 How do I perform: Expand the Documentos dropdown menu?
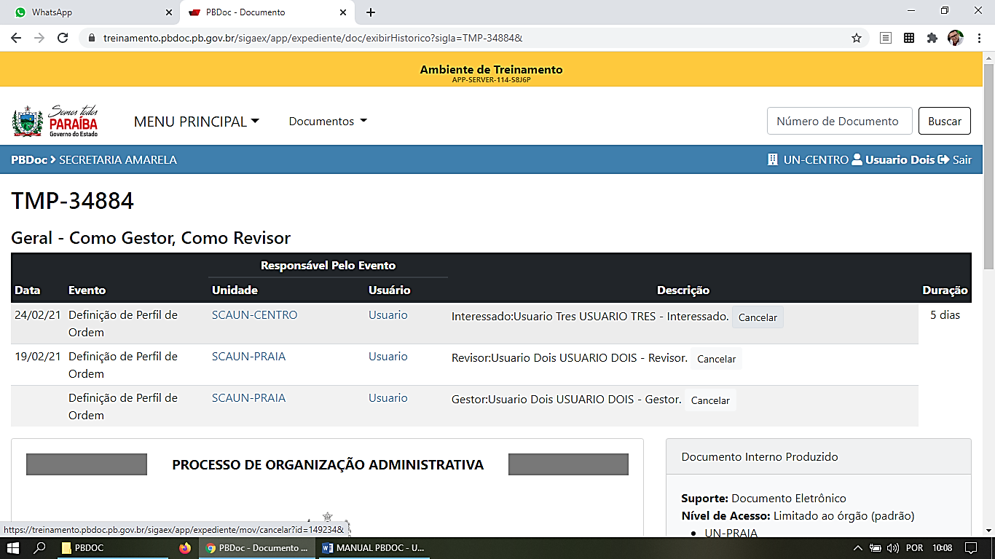point(328,122)
